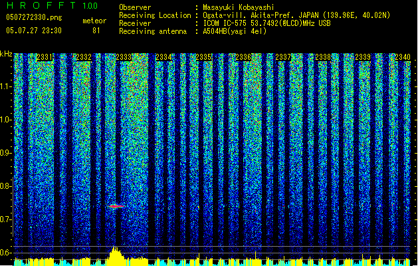The image size is (418, 266).
Task: Click the 0.8 frequency axis label
Action: tap(5, 186)
